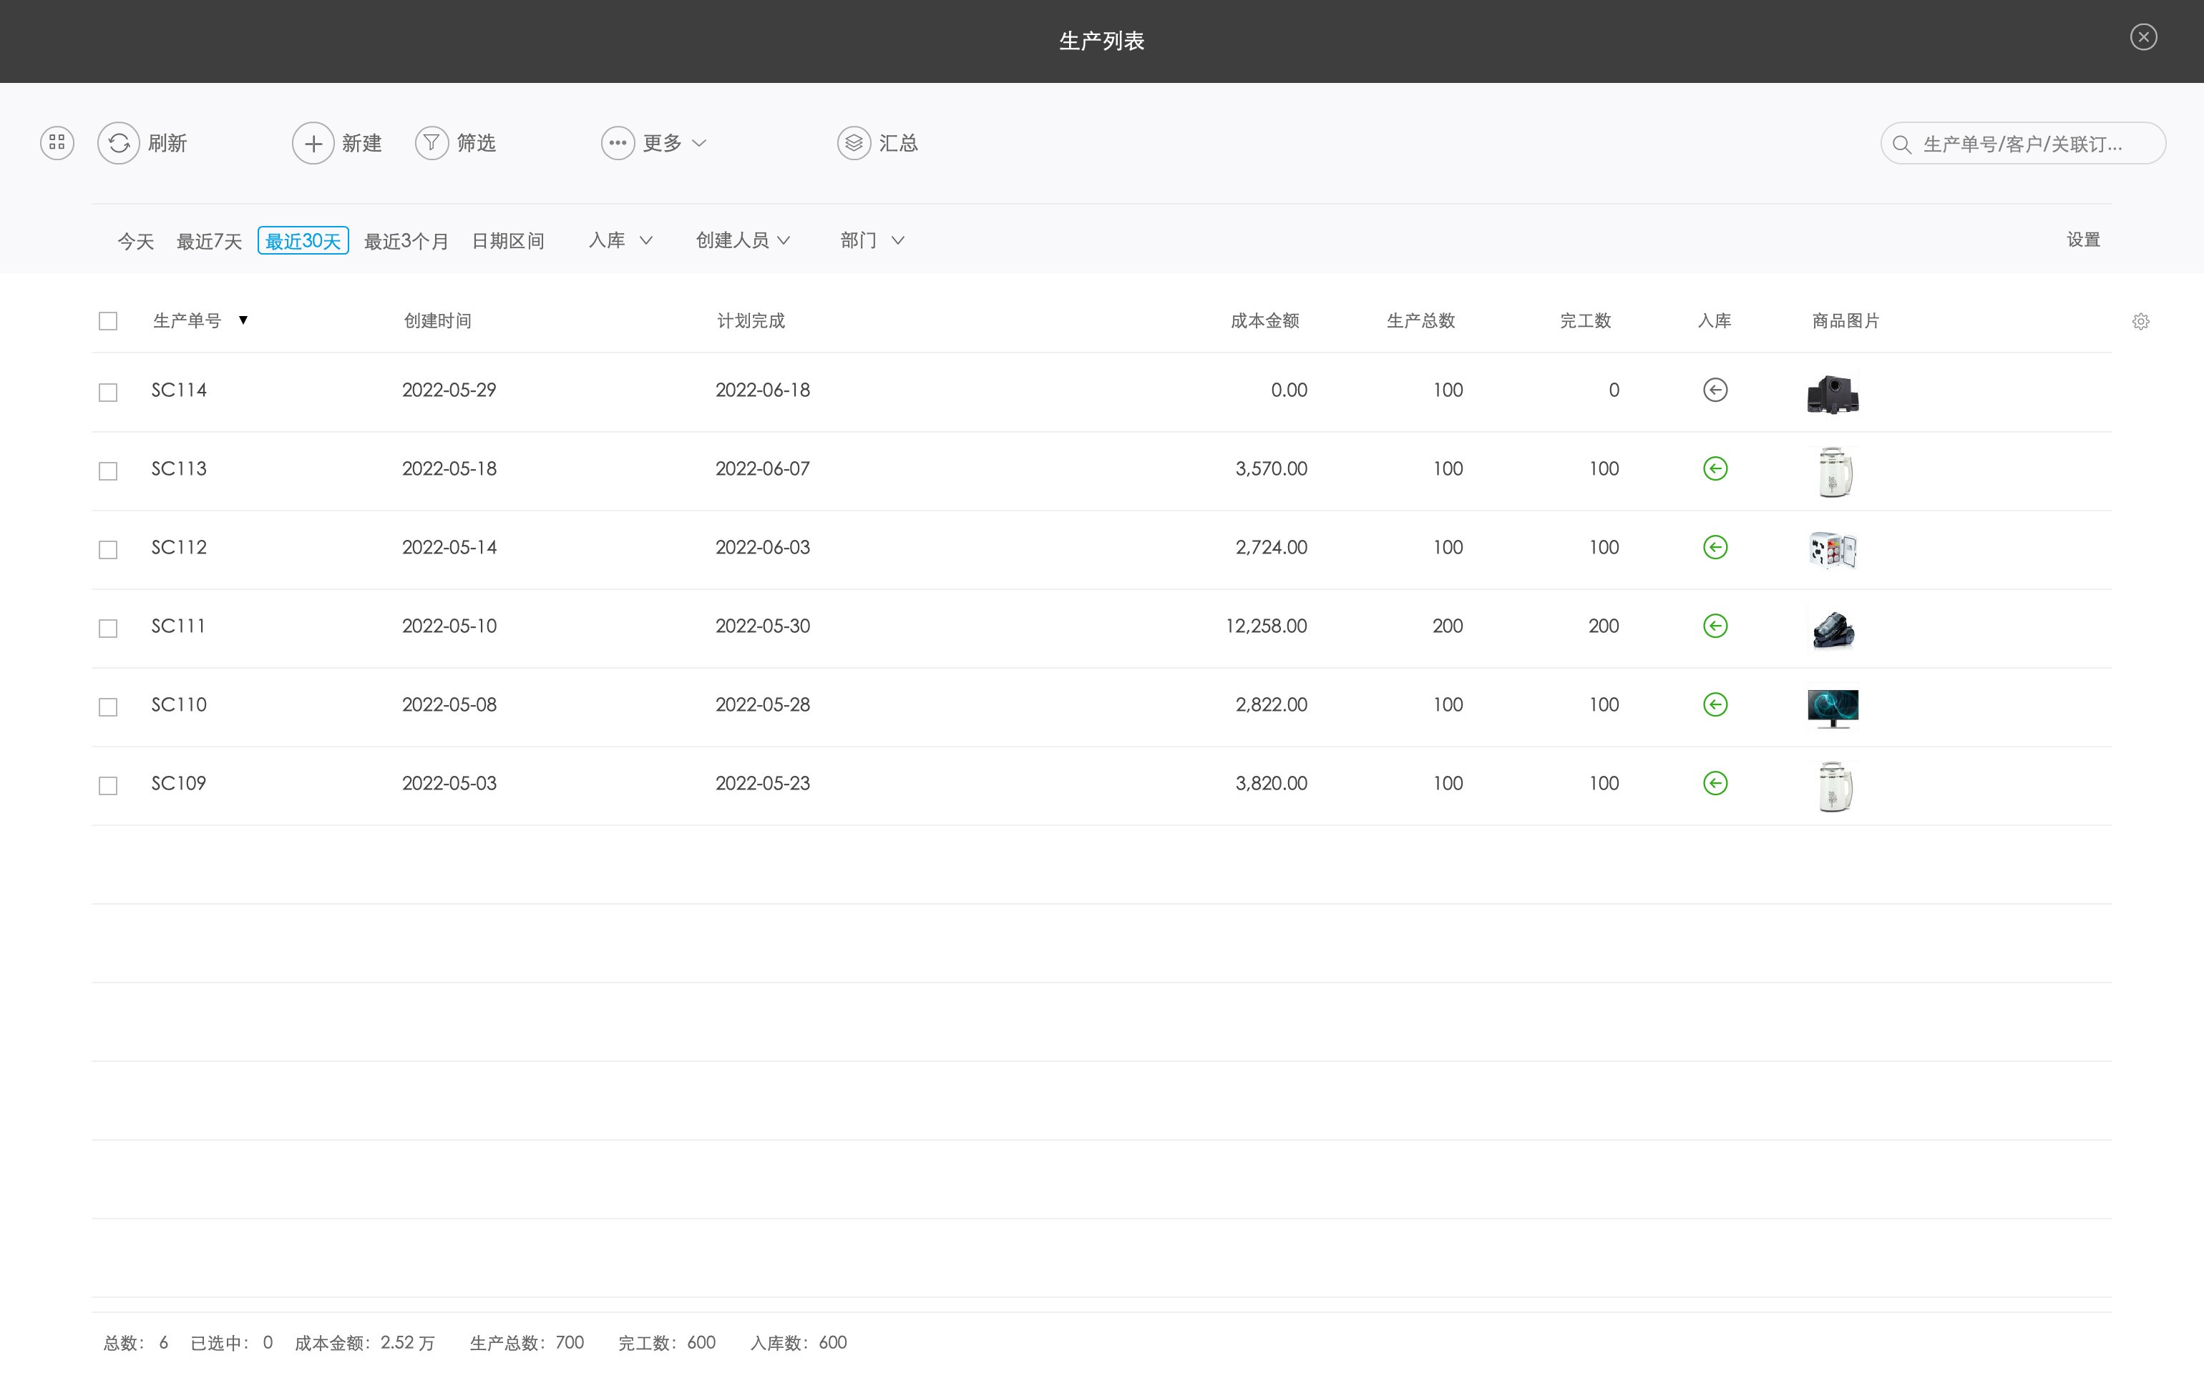
Task: Click the plus icon for 新建
Action: 313,142
